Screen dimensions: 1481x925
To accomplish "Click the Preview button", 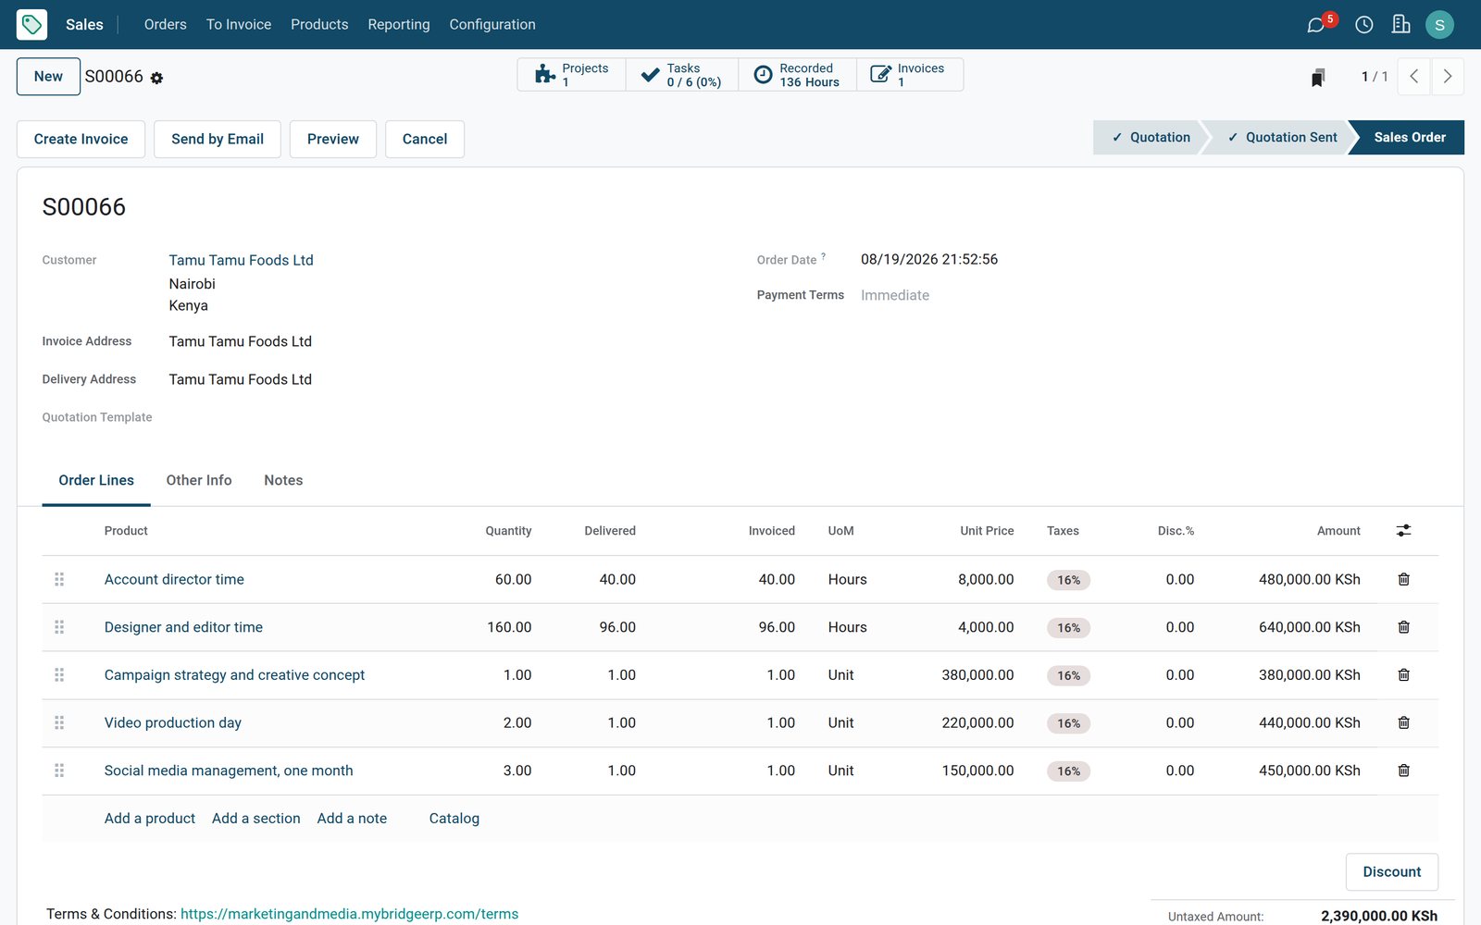I will [333, 139].
